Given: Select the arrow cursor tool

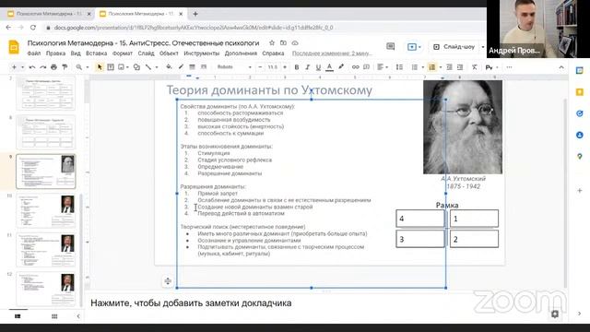Looking at the screenshot, I should point(100,67).
